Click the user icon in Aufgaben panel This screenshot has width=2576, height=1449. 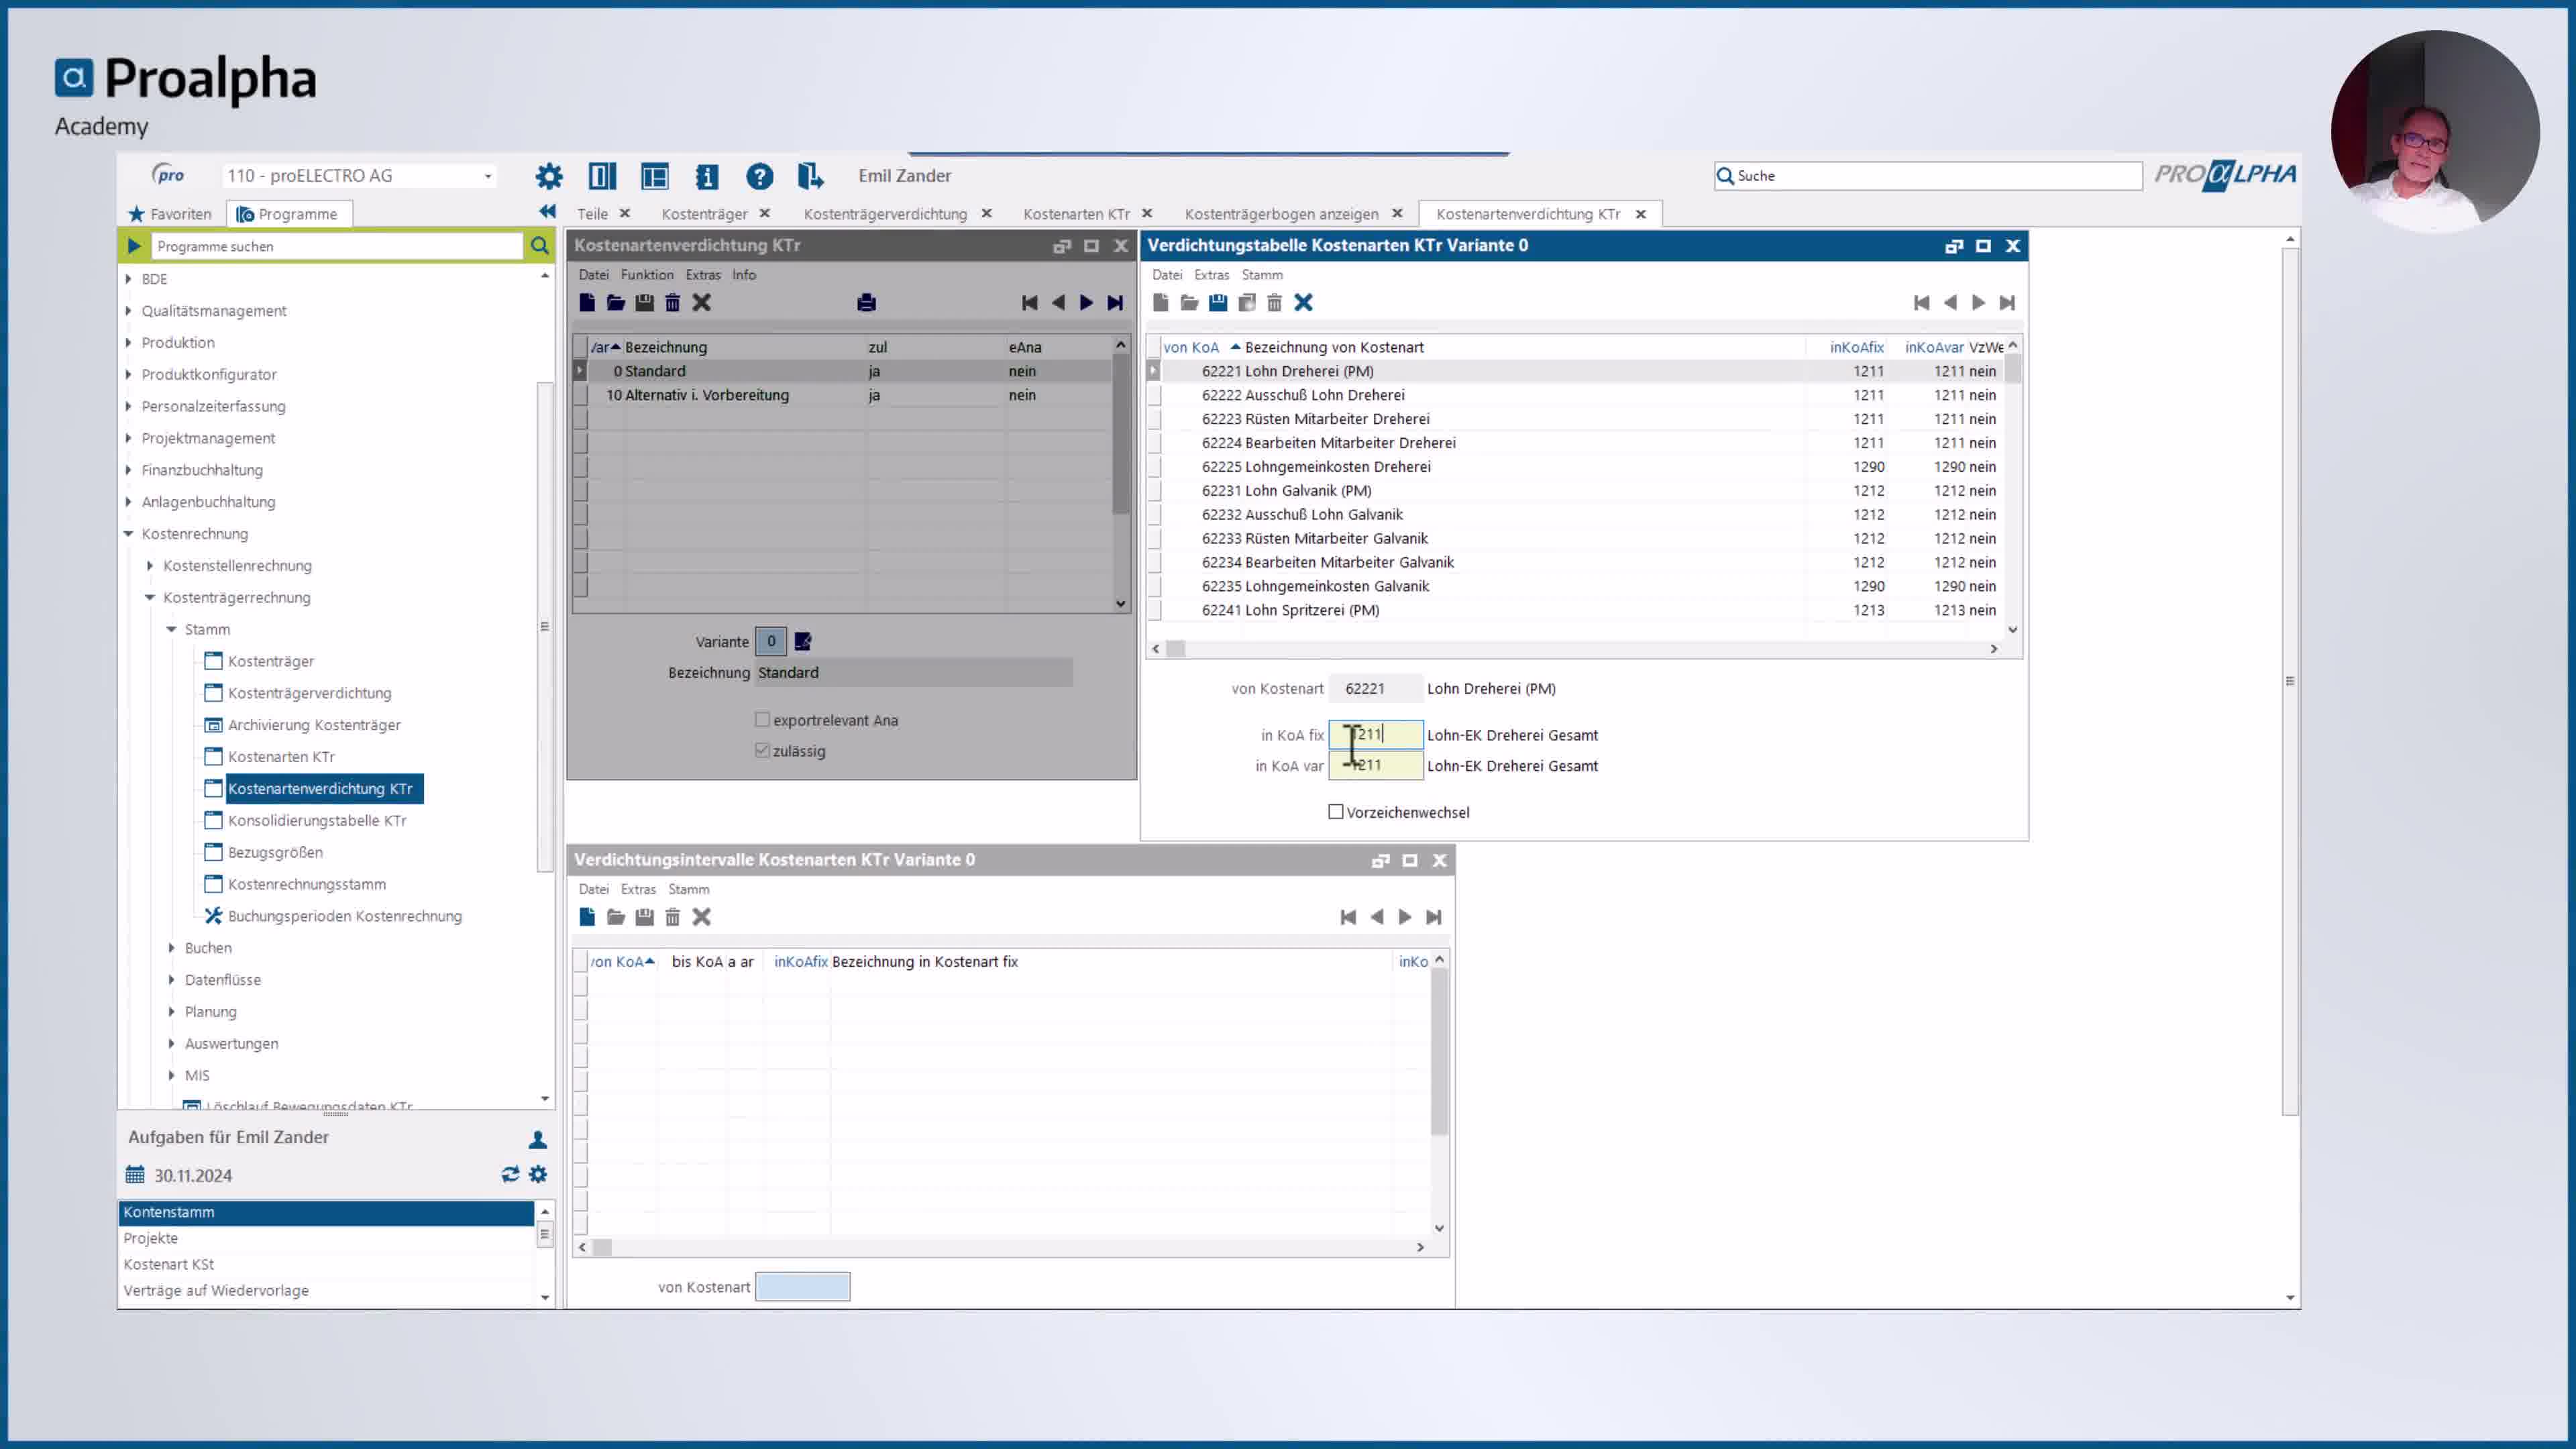[537, 1139]
